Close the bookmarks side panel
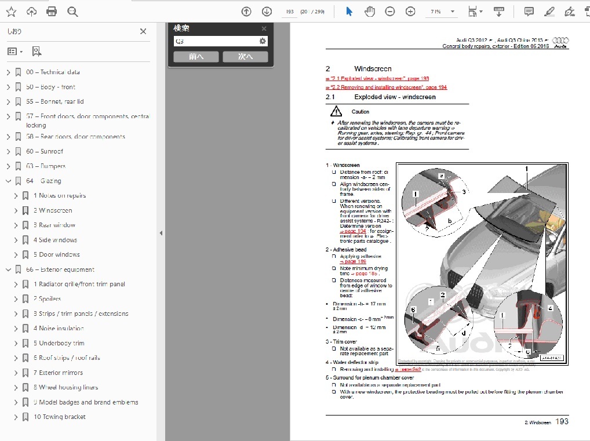The height and width of the screenshot is (441, 590). tap(143, 31)
